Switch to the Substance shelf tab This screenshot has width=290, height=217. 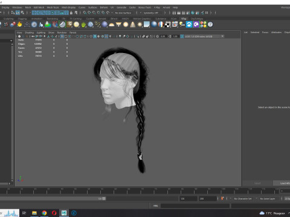161,19
